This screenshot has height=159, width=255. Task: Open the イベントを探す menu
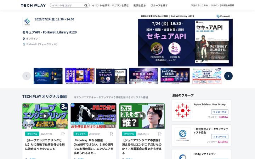coord(101,5)
